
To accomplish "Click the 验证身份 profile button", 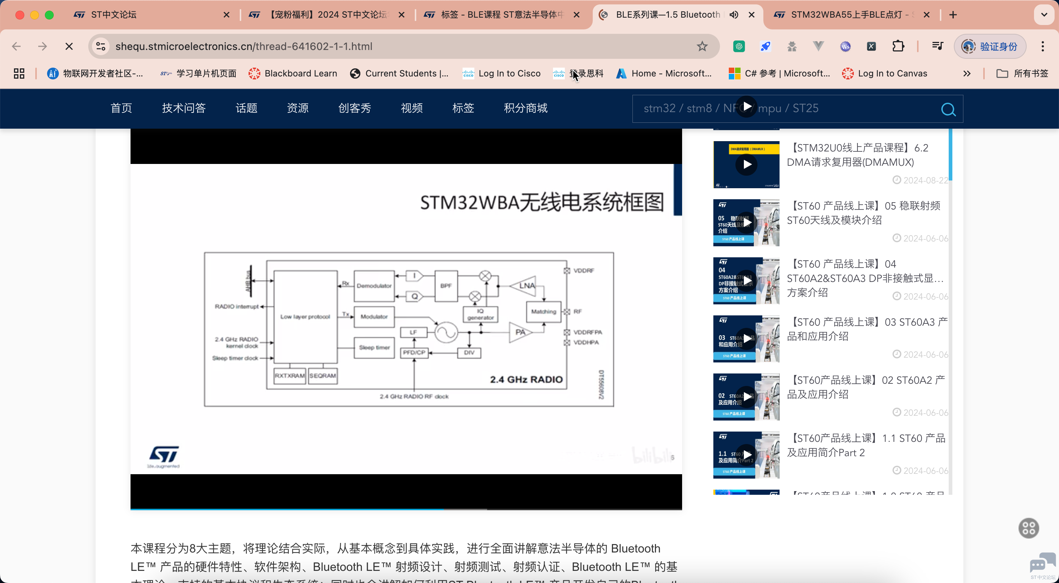I will tap(990, 46).
